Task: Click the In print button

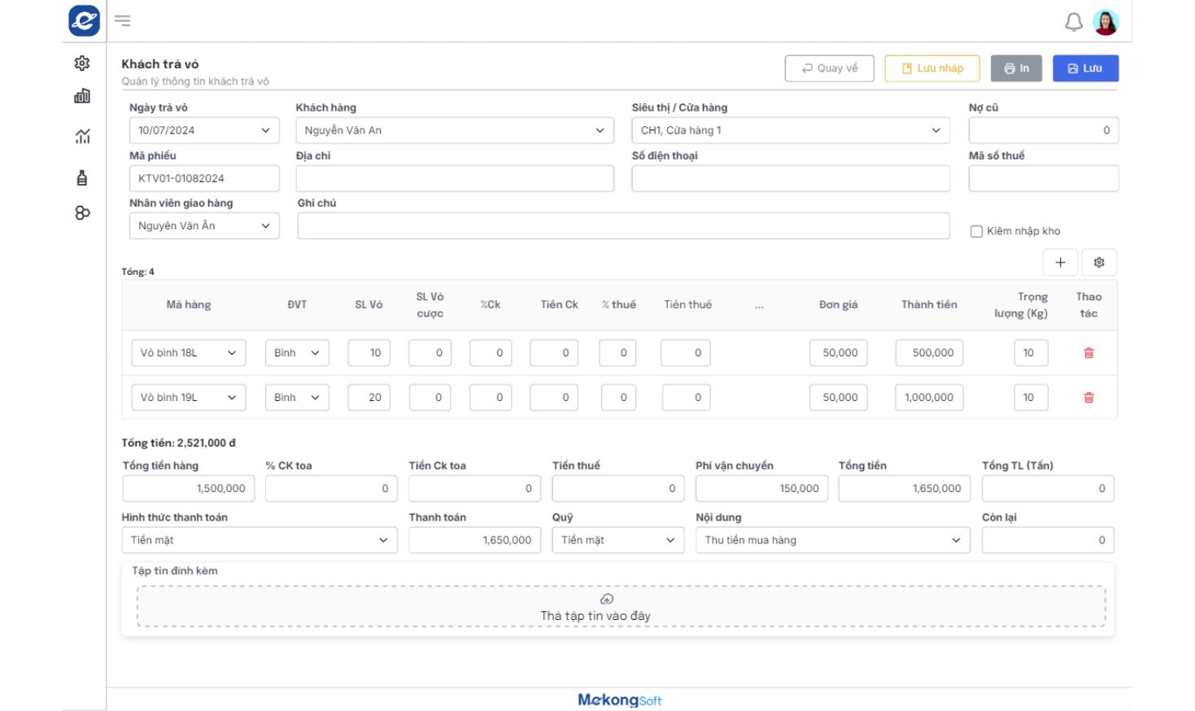Action: coord(1016,68)
